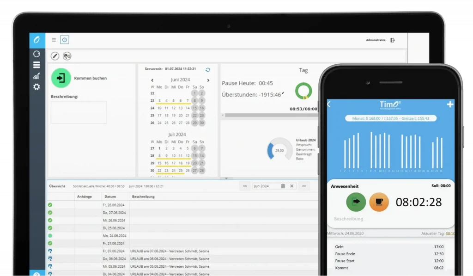Open the settings gear in the sidebar
This screenshot has height=276, width=473.
click(x=36, y=87)
